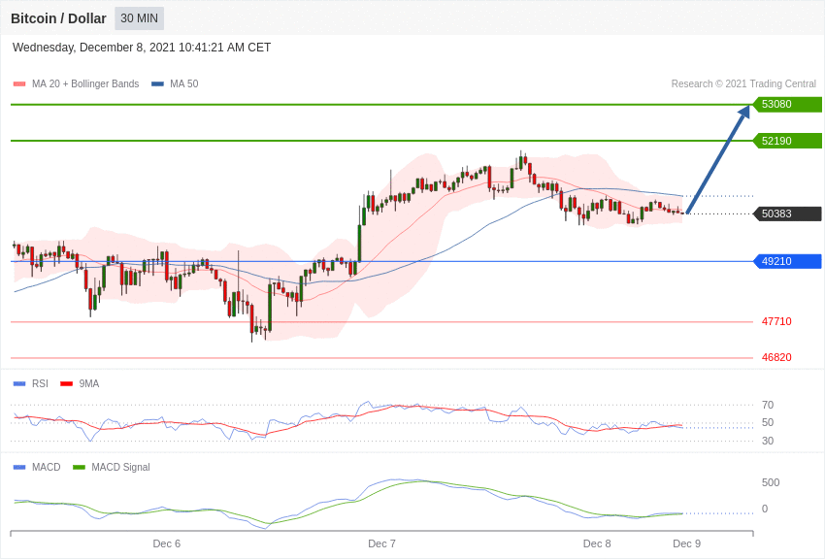Click the MACD Signal legend label
This screenshot has width=825, height=559.
120,467
